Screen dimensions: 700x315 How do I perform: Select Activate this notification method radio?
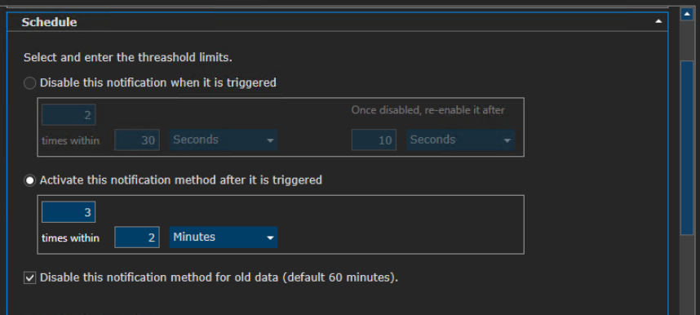[x=29, y=180]
